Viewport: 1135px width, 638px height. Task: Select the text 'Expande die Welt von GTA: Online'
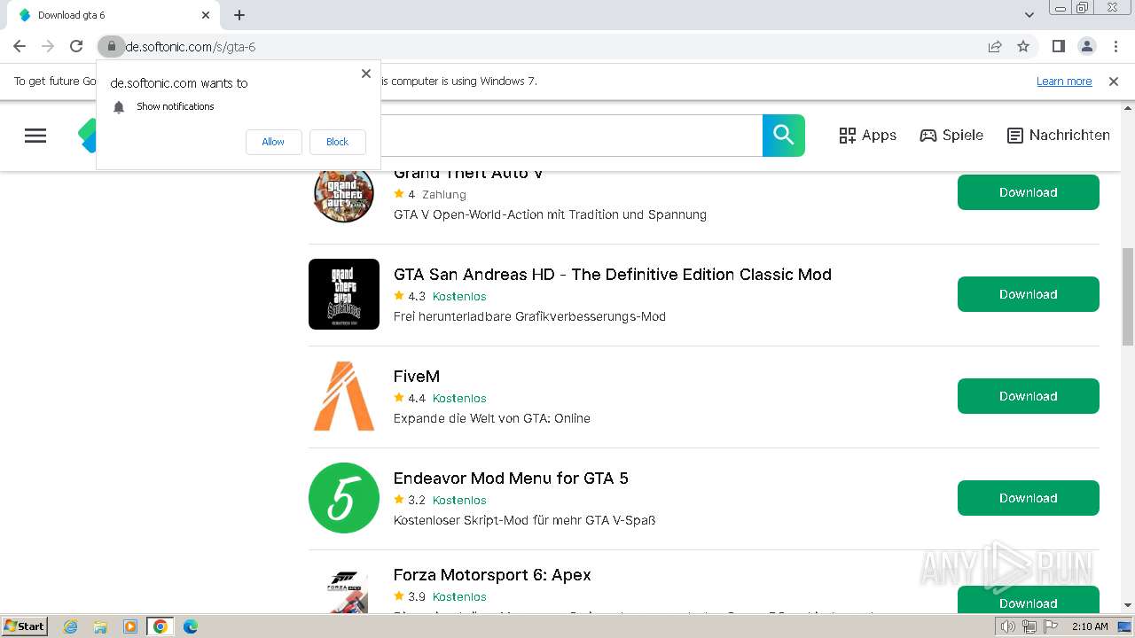pyautogui.click(x=492, y=418)
